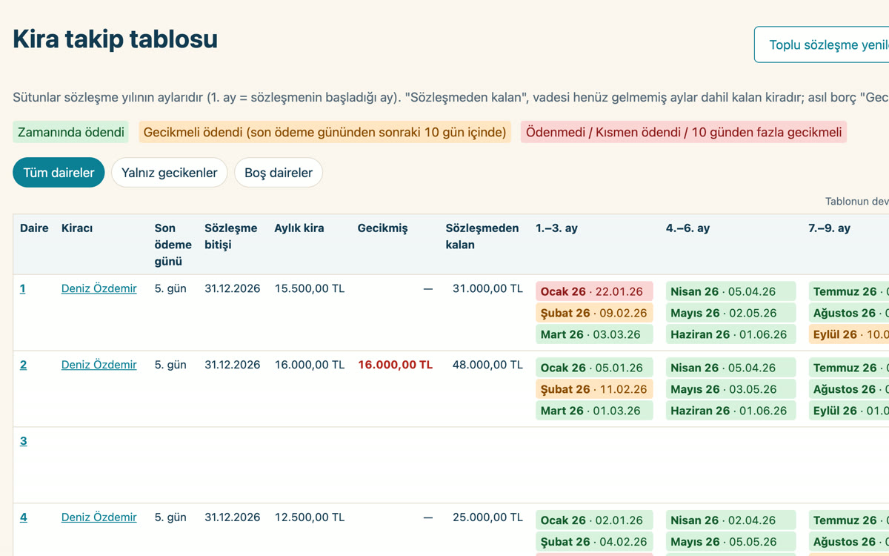Image resolution: width=889 pixels, height=556 pixels.
Task: Select apartment 1's Nisan 26 · 05.04.26 chip
Action: (730, 291)
